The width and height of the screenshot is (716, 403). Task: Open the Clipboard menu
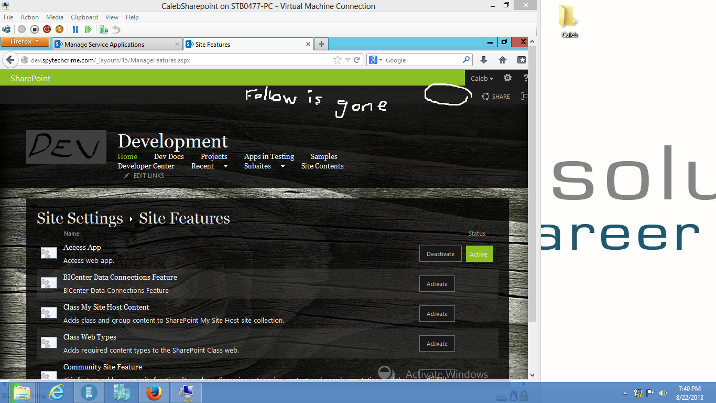(x=84, y=17)
